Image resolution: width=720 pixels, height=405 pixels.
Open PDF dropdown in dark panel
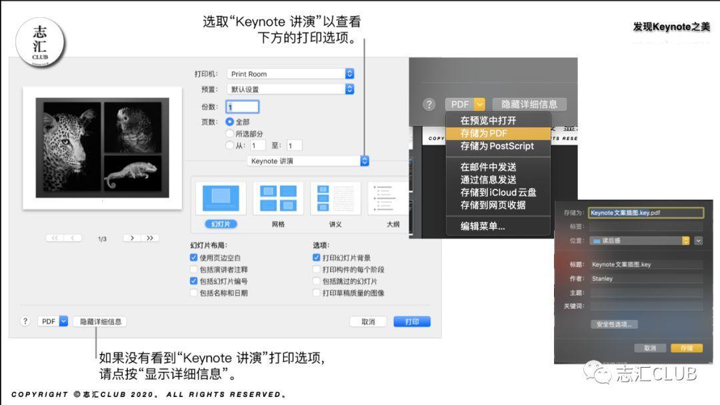[x=465, y=105]
